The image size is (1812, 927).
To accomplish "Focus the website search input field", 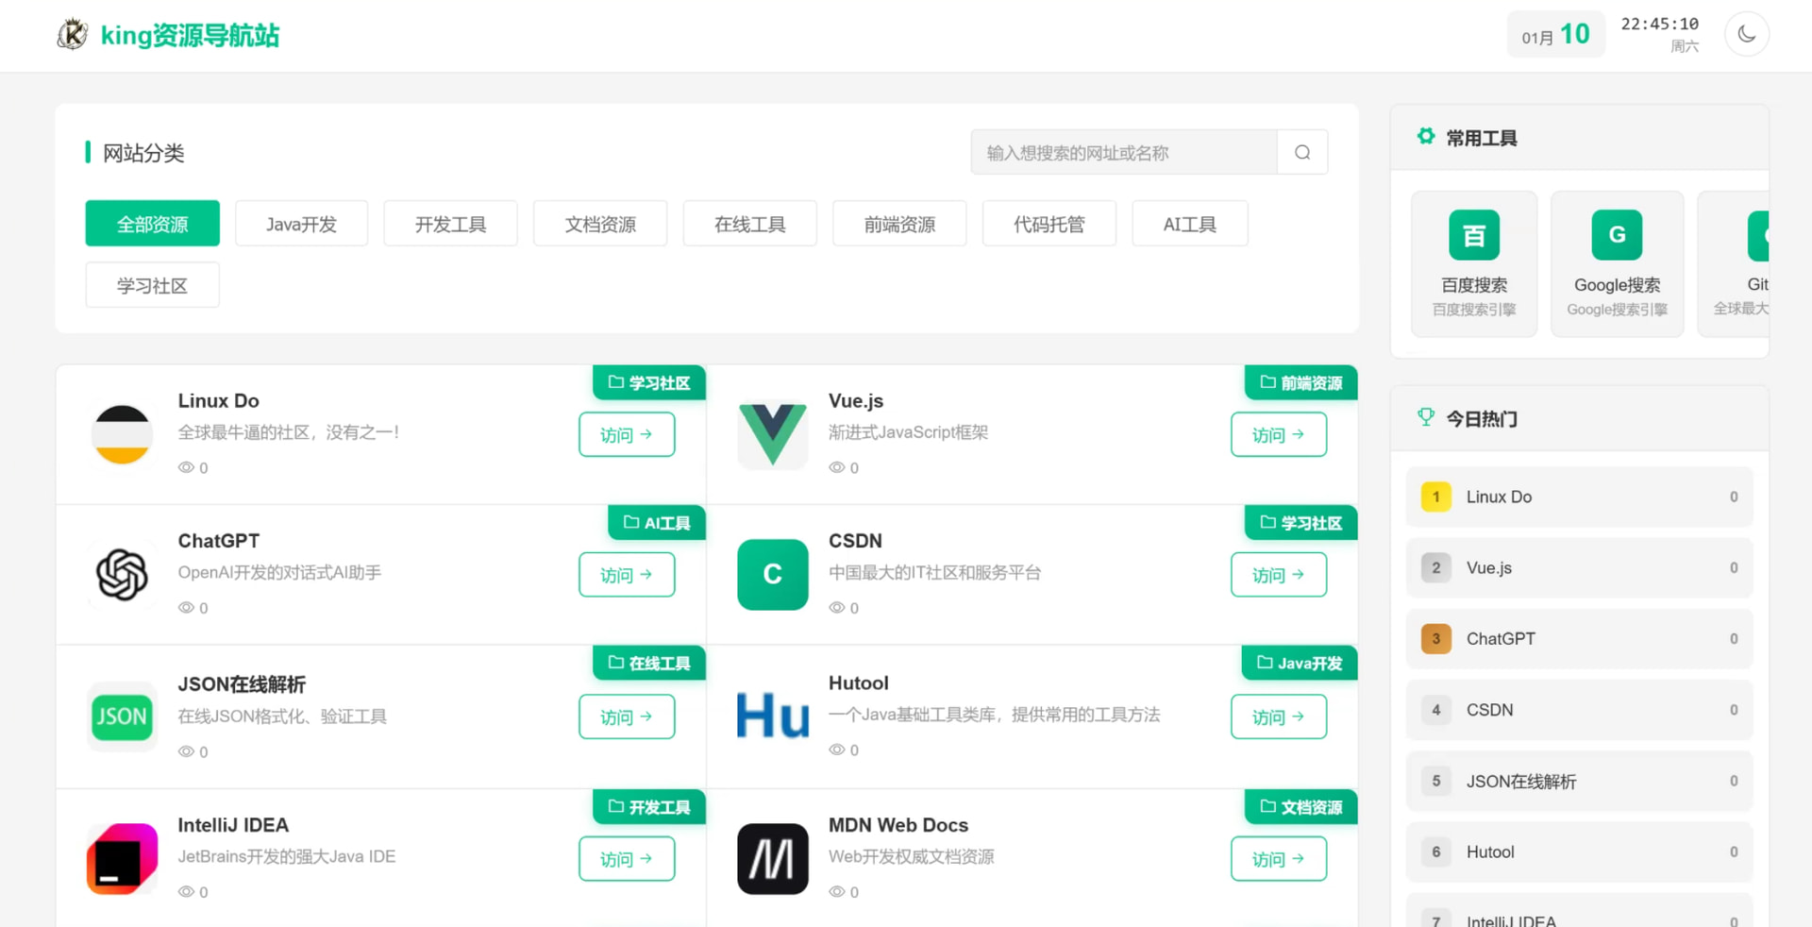I will 1124,152.
